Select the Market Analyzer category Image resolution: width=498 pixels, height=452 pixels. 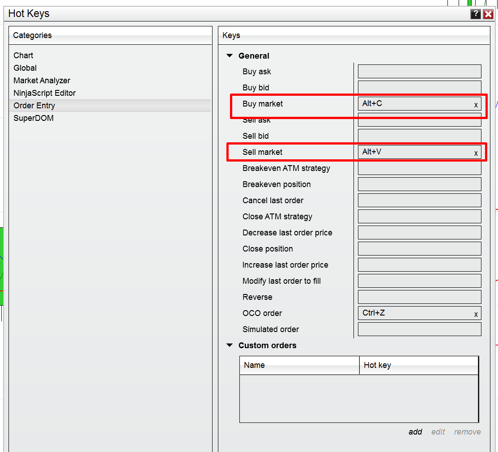(110, 81)
